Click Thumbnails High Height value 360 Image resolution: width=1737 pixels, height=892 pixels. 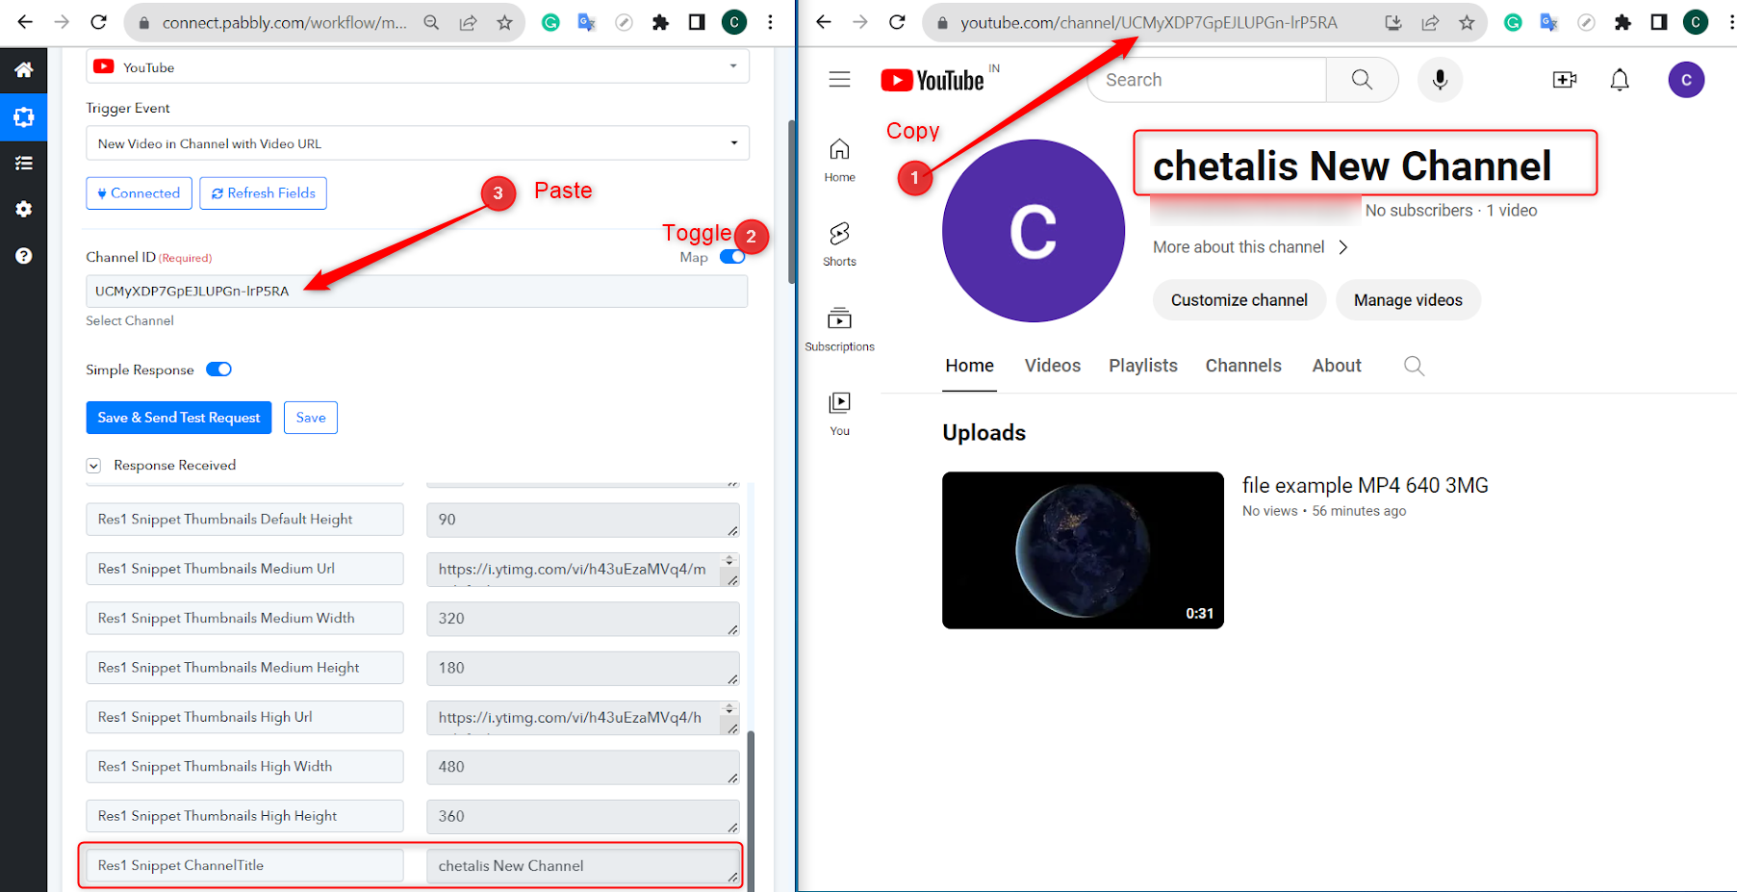click(583, 816)
